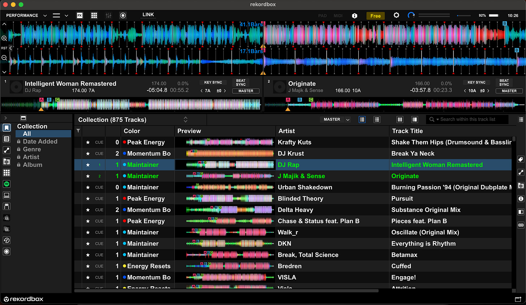Image resolution: width=526 pixels, height=305 pixels.
Task: Open the Spotify sidebar icon
Action: pyautogui.click(x=7, y=184)
